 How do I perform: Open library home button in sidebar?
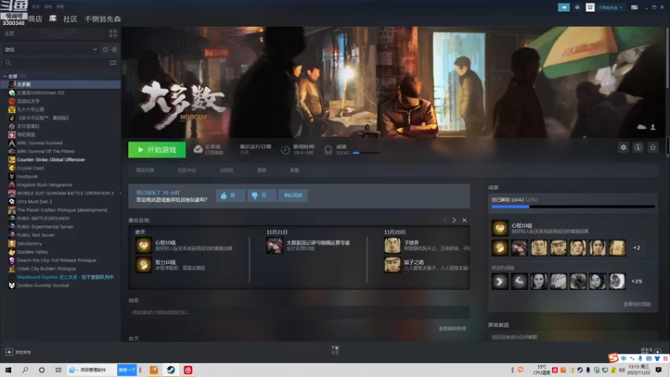pos(54,34)
